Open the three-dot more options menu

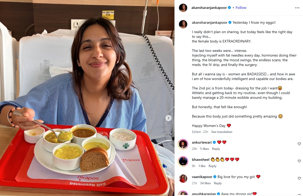coord(297,8)
